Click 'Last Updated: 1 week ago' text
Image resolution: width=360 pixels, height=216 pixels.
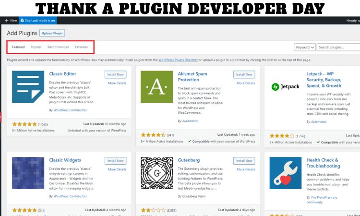[236, 135]
